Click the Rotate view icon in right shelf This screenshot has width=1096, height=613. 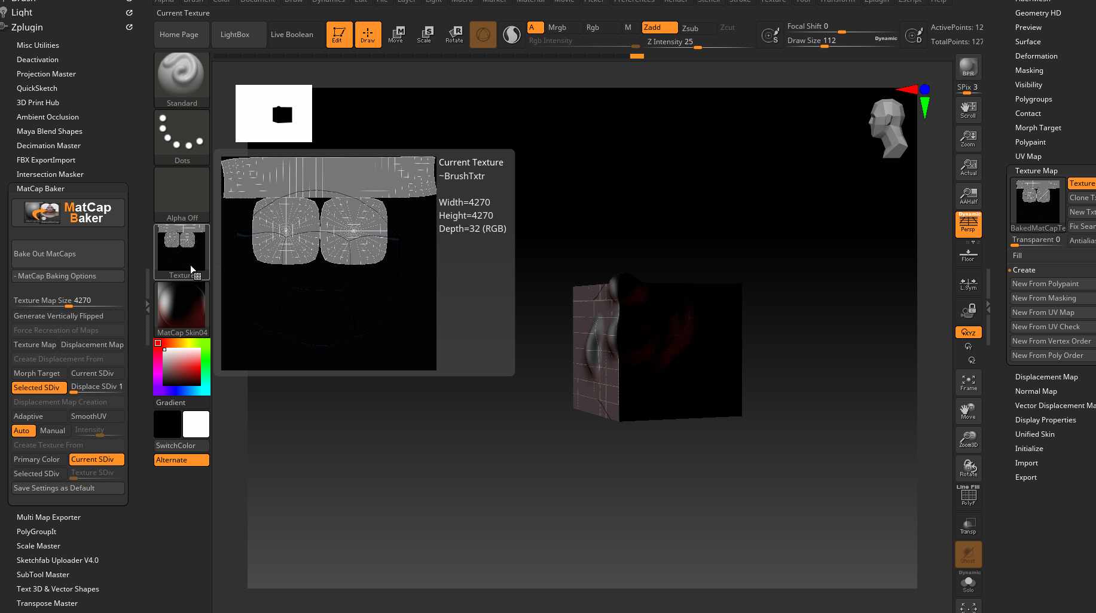[968, 468]
